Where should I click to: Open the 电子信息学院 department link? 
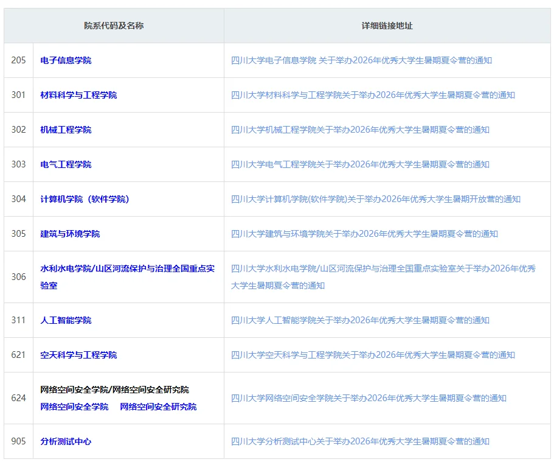(x=66, y=60)
